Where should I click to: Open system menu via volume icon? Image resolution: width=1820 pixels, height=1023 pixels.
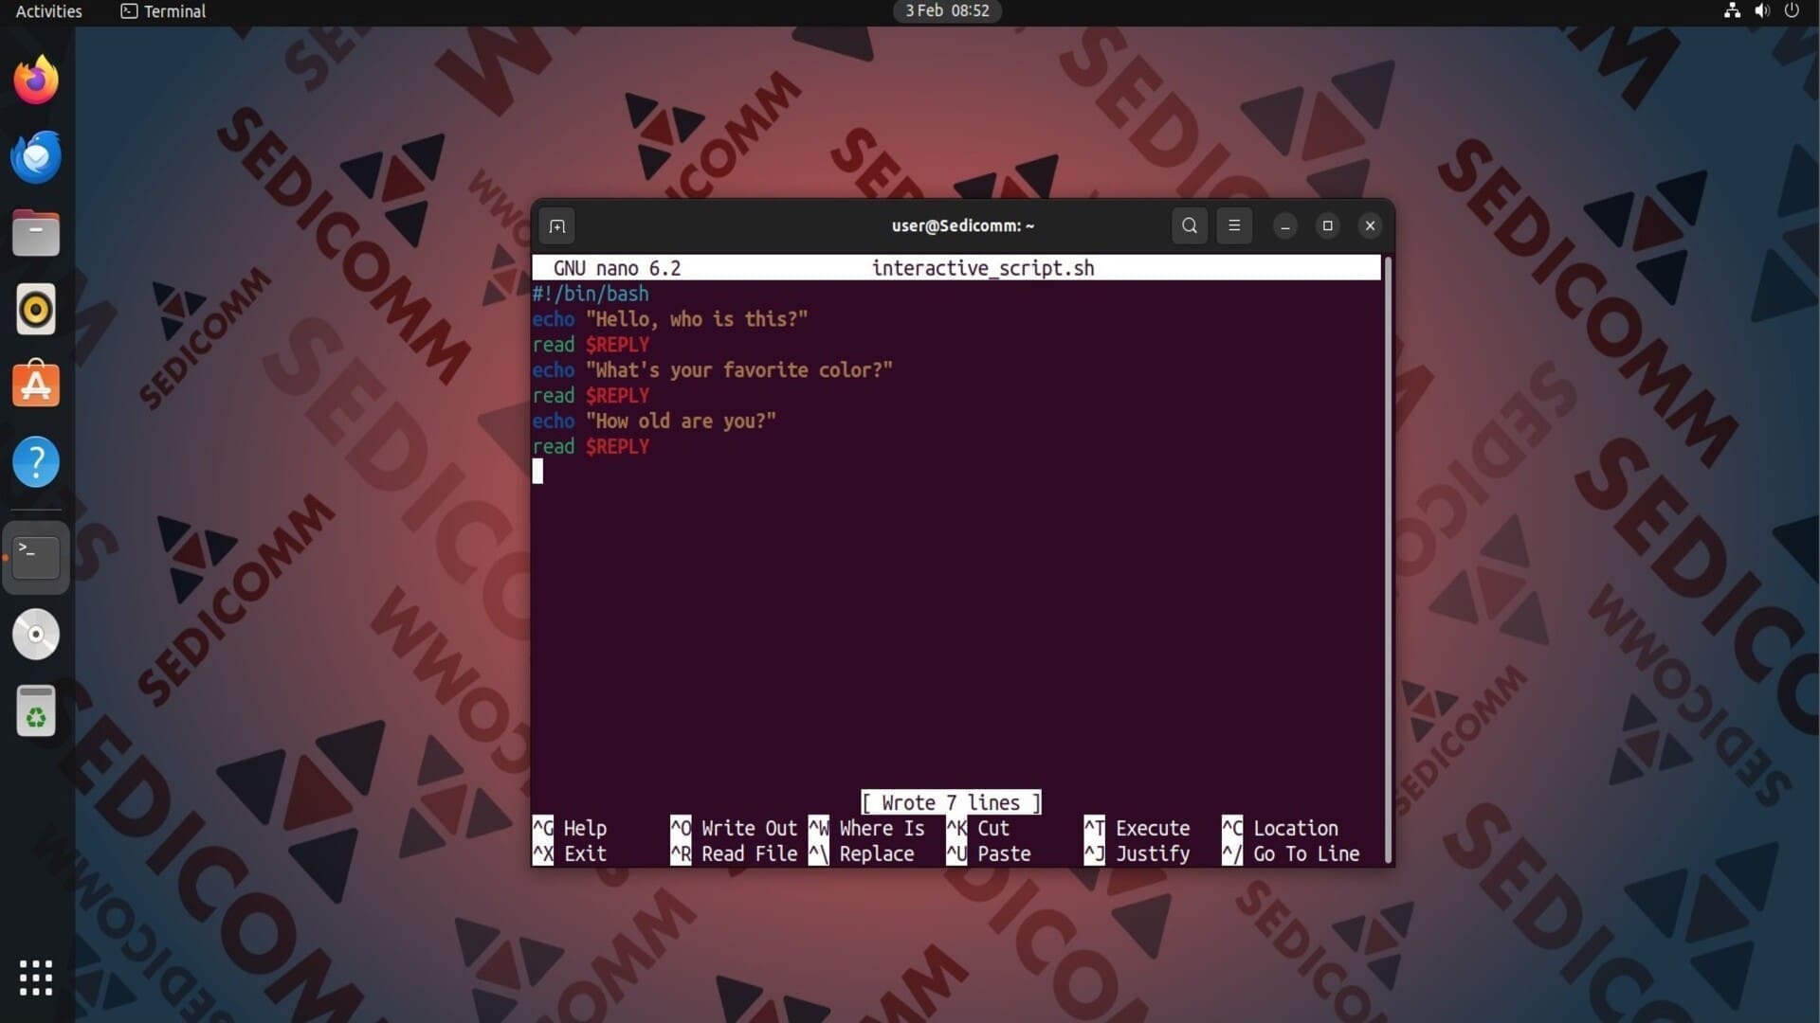pyautogui.click(x=1762, y=11)
